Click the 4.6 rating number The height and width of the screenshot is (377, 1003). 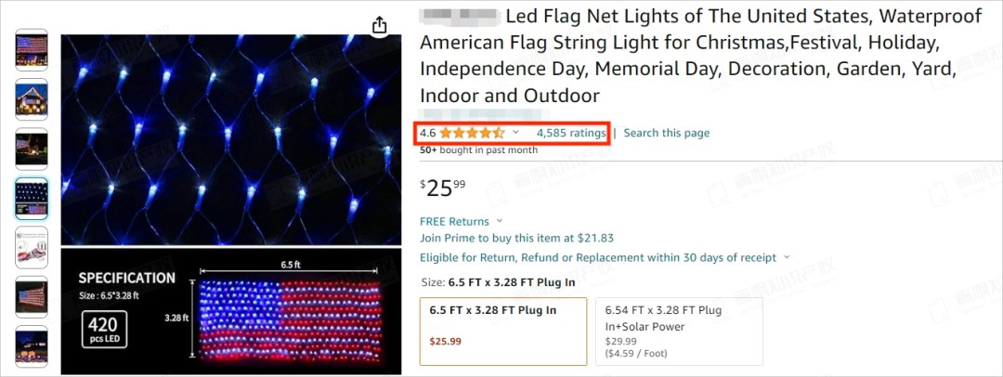427,133
